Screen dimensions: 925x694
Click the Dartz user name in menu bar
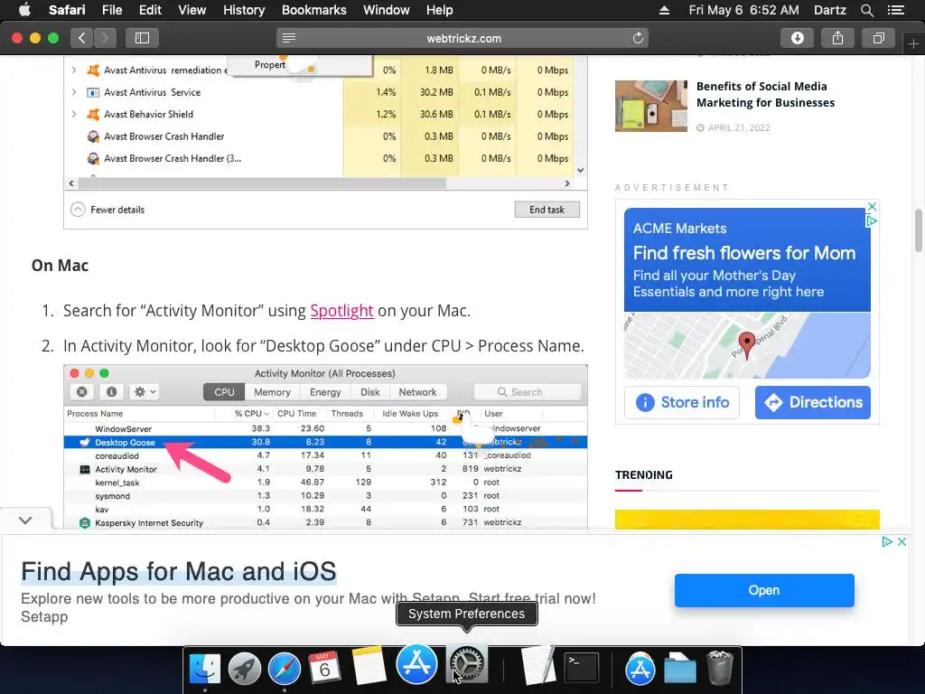pyautogui.click(x=829, y=10)
